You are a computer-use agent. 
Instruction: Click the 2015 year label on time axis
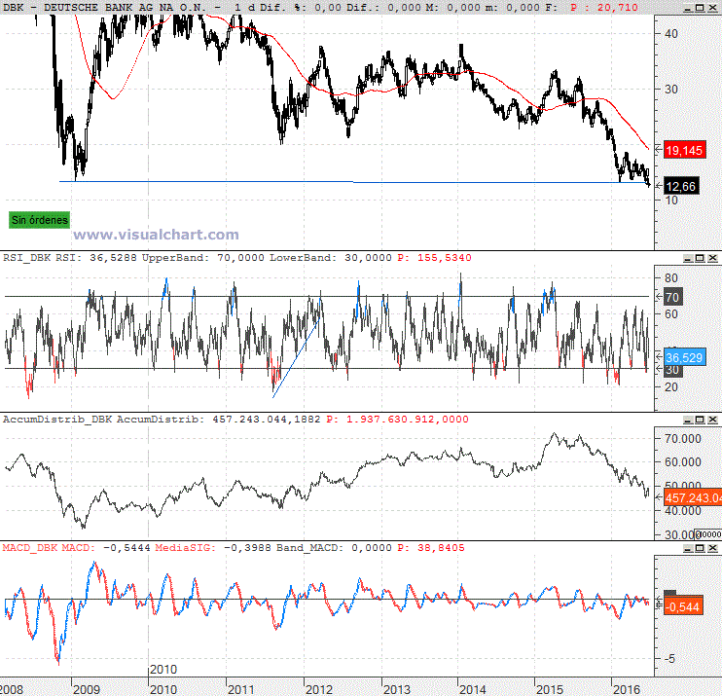point(550,689)
